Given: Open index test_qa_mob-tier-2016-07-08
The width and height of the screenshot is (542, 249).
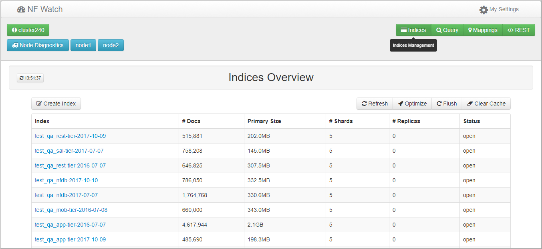Looking at the screenshot, I should pyautogui.click(x=71, y=210).
